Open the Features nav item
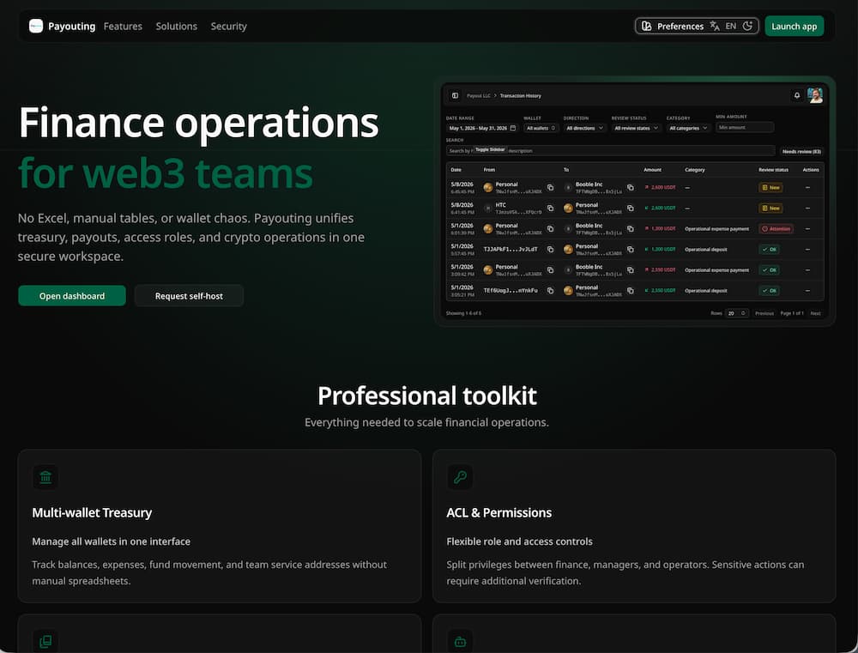This screenshot has height=653, width=858. point(123,27)
